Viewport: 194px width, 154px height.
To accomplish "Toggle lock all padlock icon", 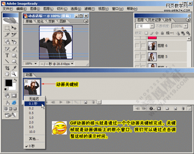I will pyautogui.click(x=162, y=33).
